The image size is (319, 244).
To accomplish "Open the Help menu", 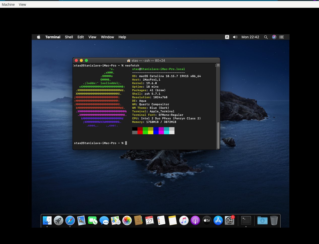I will point(122,37).
